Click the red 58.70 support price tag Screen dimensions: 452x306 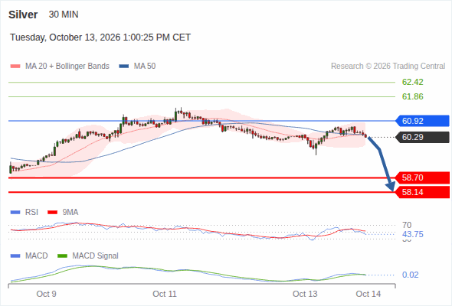(422, 177)
